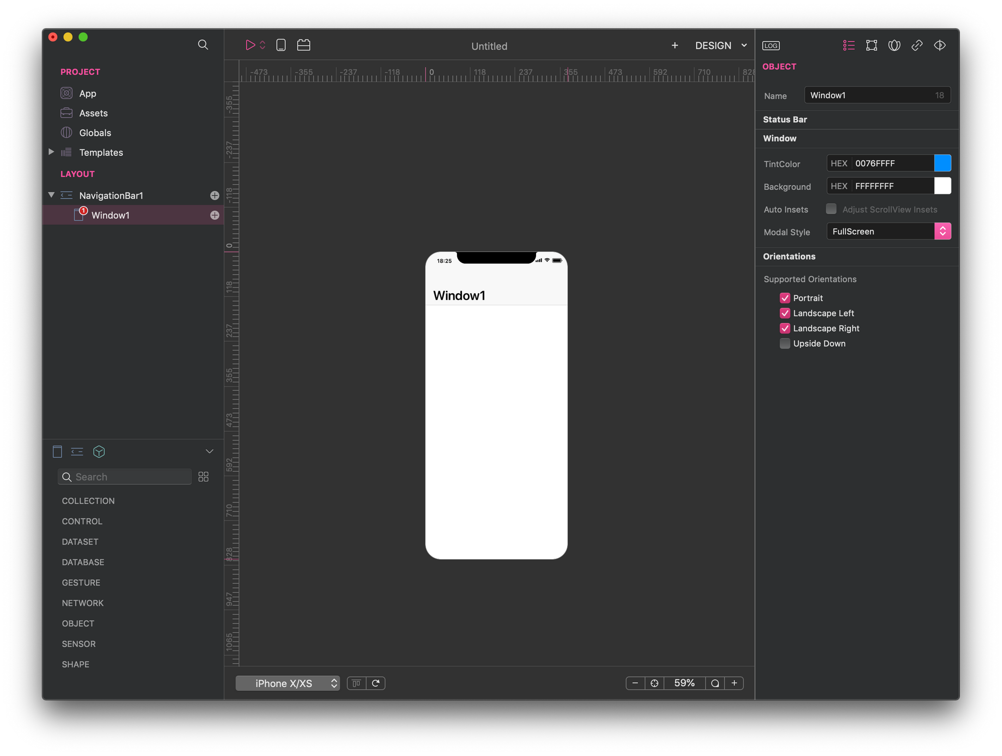
Task: Click the Run play button
Action: click(250, 45)
